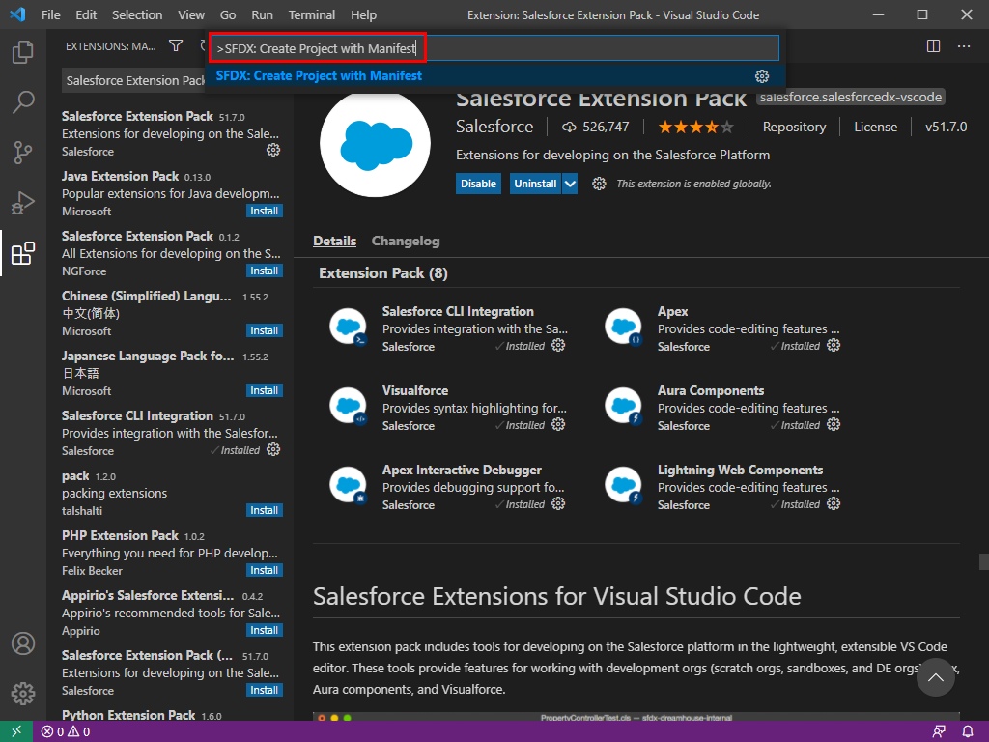The height and width of the screenshot is (742, 989).
Task: Open the Go menu
Action: [228, 14]
